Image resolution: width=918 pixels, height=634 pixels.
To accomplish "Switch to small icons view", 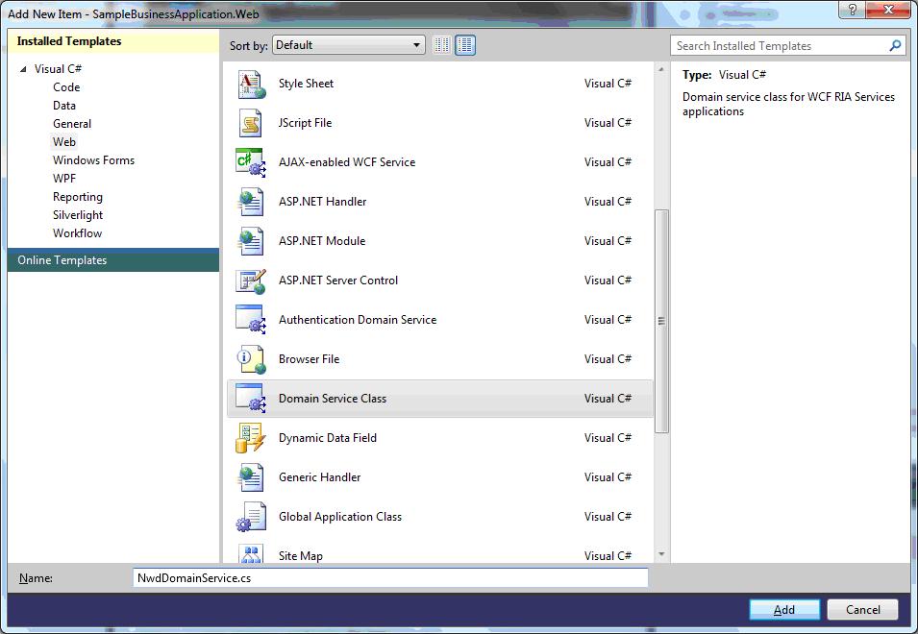I will point(442,45).
